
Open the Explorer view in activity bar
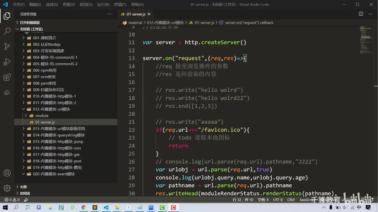pyautogui.click(x=7, y=16)
